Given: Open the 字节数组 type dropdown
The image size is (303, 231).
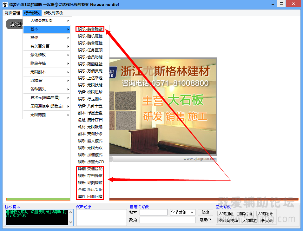Looking at the screenshot, I should [x=183, y=213].
